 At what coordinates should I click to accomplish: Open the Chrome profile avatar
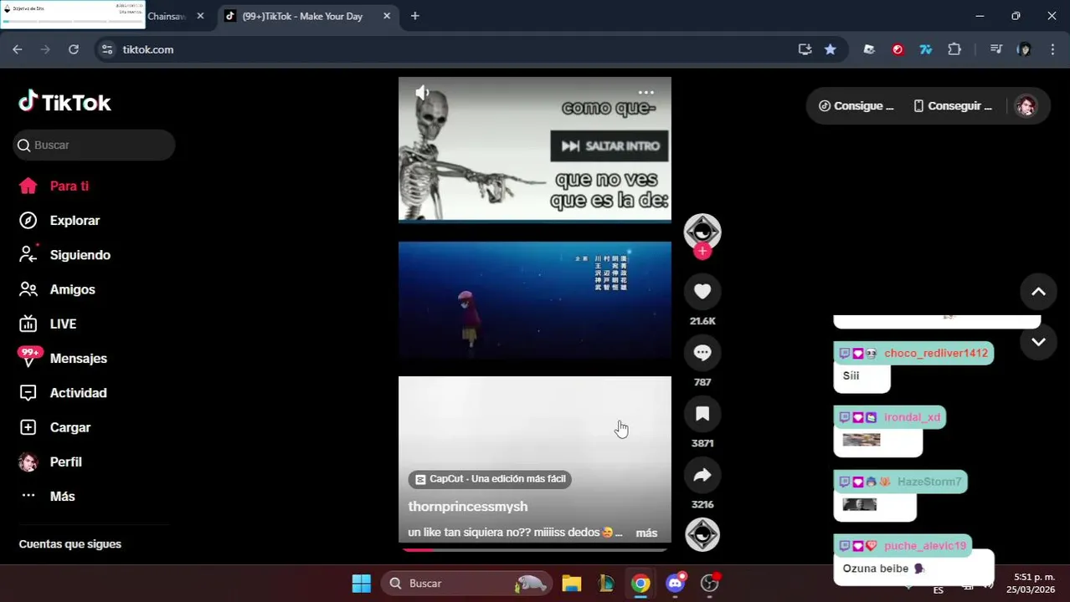click(x=1024, y=49)
